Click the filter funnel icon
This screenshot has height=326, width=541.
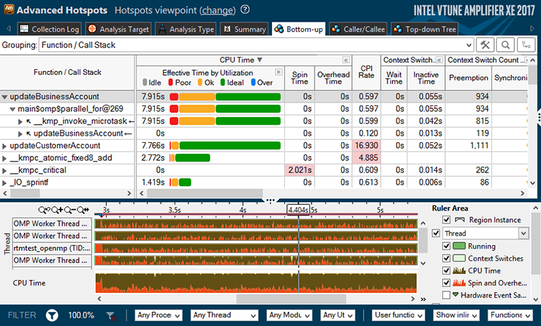[x=52, y=315]
